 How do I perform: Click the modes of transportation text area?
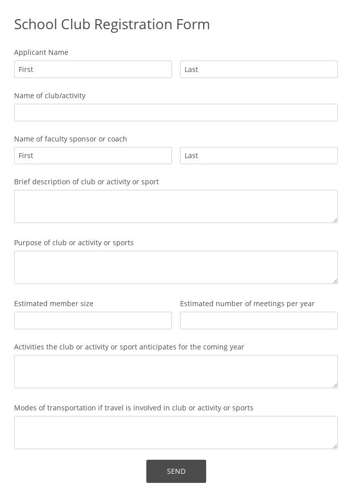[176, 433]
